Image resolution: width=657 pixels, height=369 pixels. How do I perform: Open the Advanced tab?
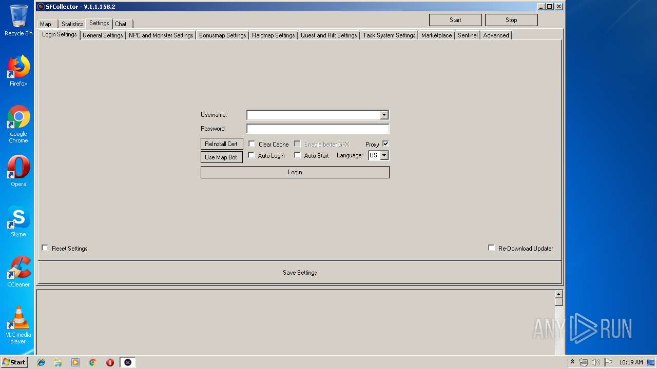click(496, 35)
